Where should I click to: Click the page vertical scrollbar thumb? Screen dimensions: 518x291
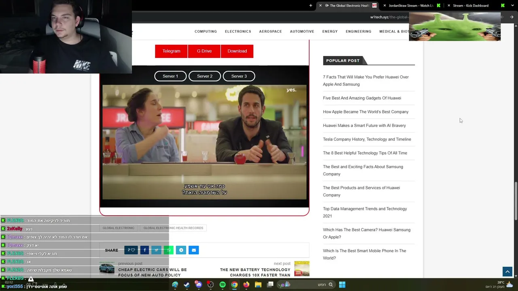(516, 201)
